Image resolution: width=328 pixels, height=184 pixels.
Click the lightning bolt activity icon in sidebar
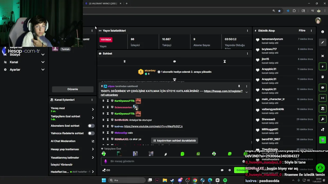point(323,67)
